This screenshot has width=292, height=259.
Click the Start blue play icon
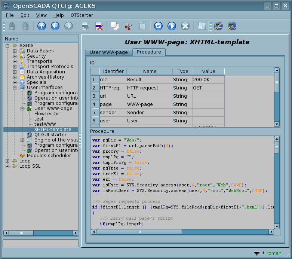pos(172,26)
